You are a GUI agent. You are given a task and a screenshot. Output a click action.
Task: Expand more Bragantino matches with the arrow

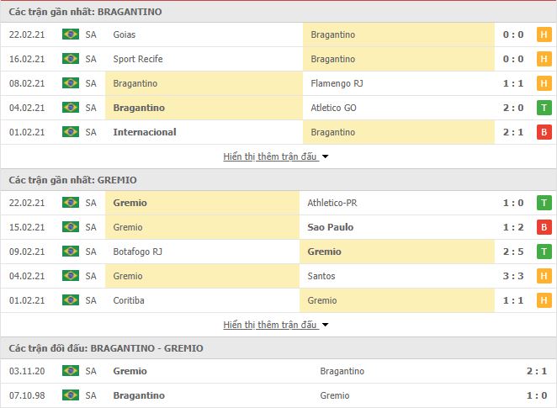tap(325, 156)
